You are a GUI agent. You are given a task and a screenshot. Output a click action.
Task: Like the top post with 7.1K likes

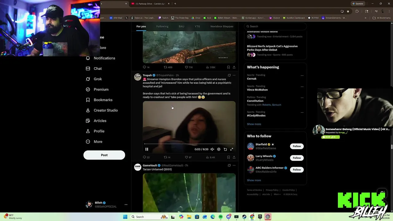pyautogui.click(x=189, y=67)
